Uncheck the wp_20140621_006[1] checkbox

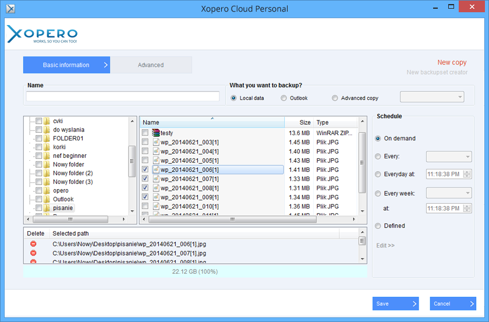click(x=145, y=170)
